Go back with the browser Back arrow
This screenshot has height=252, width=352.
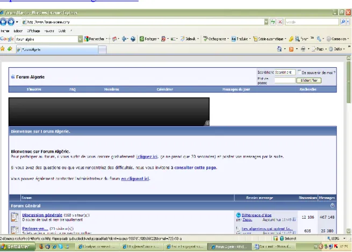[3, 22]
